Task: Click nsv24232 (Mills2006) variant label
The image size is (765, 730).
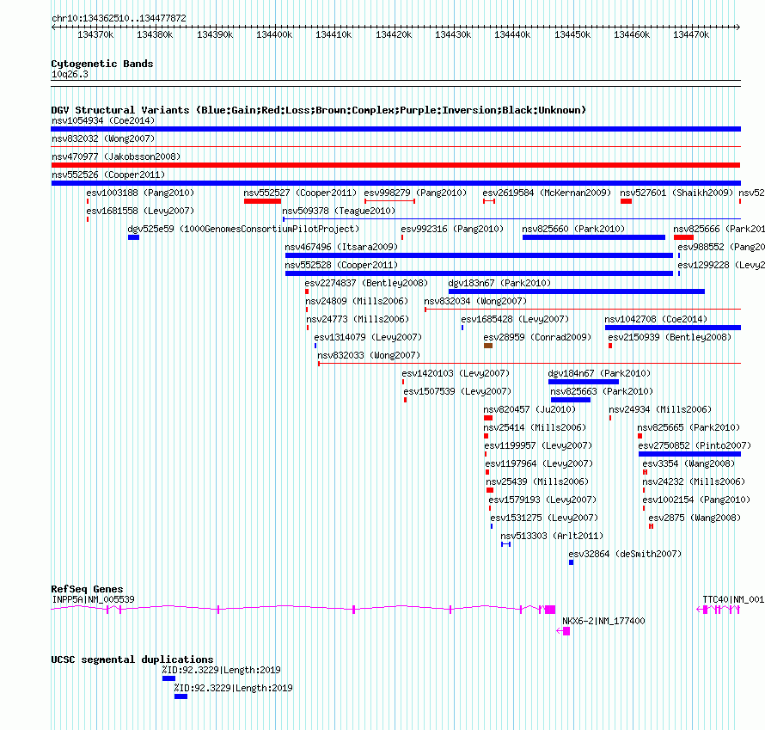Action: (x=694, y=482)
